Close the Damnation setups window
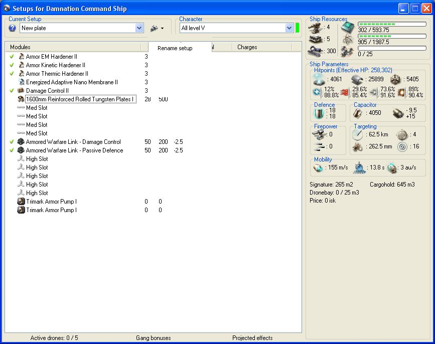 (x=426, y=9)
